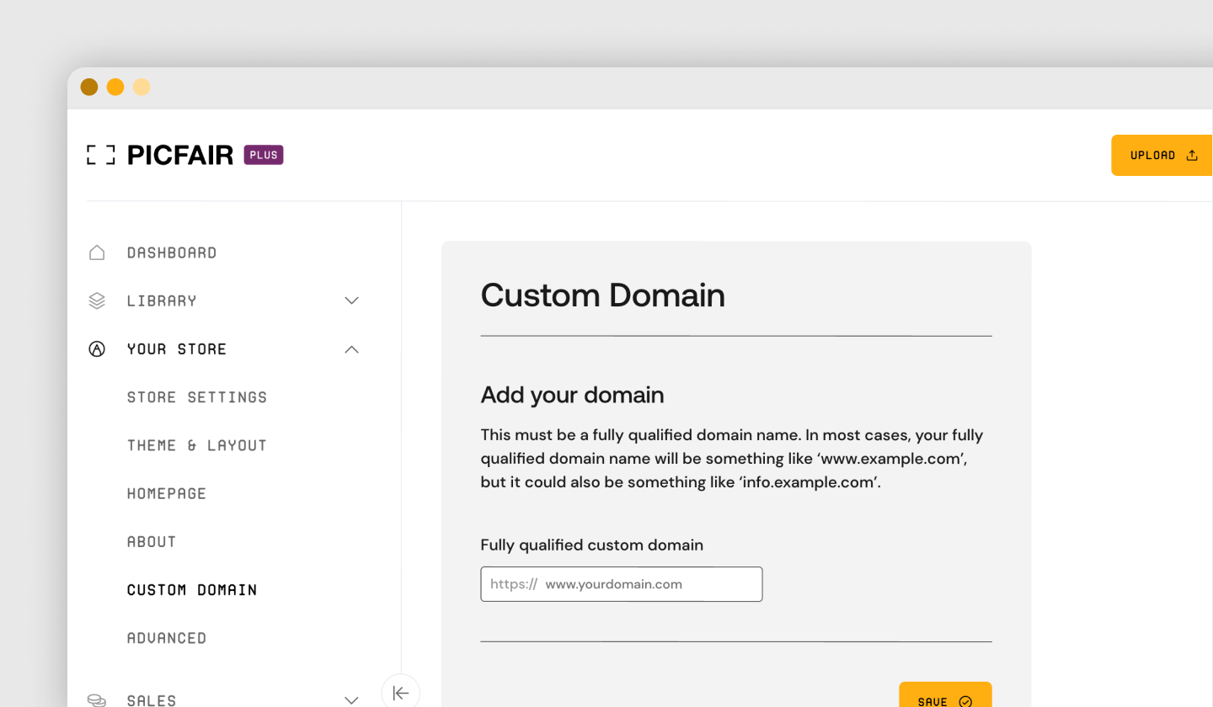Screen dimensions: 1213x707
Task: Click the Library layers icon
Action: click(x=97, y=300)
